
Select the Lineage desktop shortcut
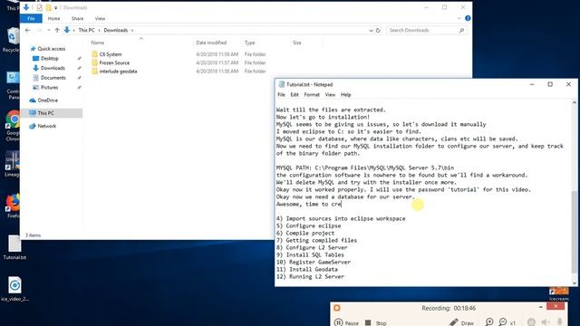pyautogui.click(x=12, y=164)
